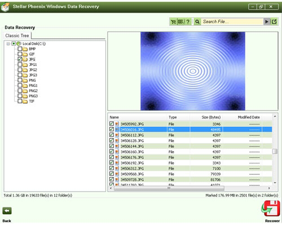This screenshot has width=282, height=226.
Task: Uncheck the file 34506112.JPG checkbox
Action: click(x=112, y=135)
